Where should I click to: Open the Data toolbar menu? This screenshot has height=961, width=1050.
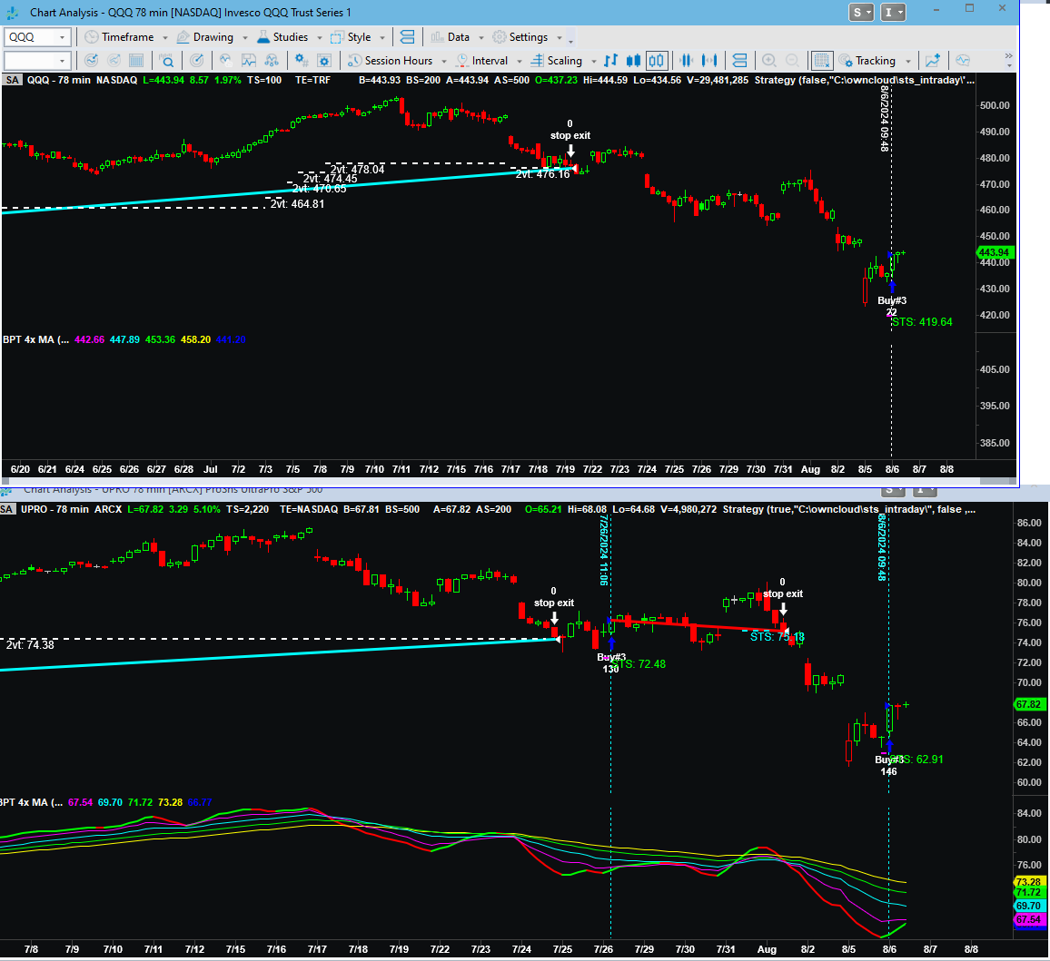[450, 37]
